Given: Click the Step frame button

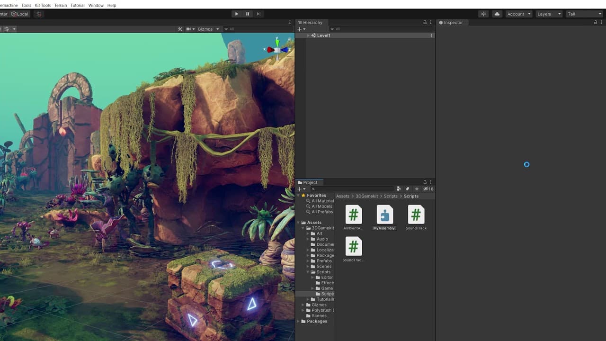Looking at the screenshot, I should (x=258, y=14).
